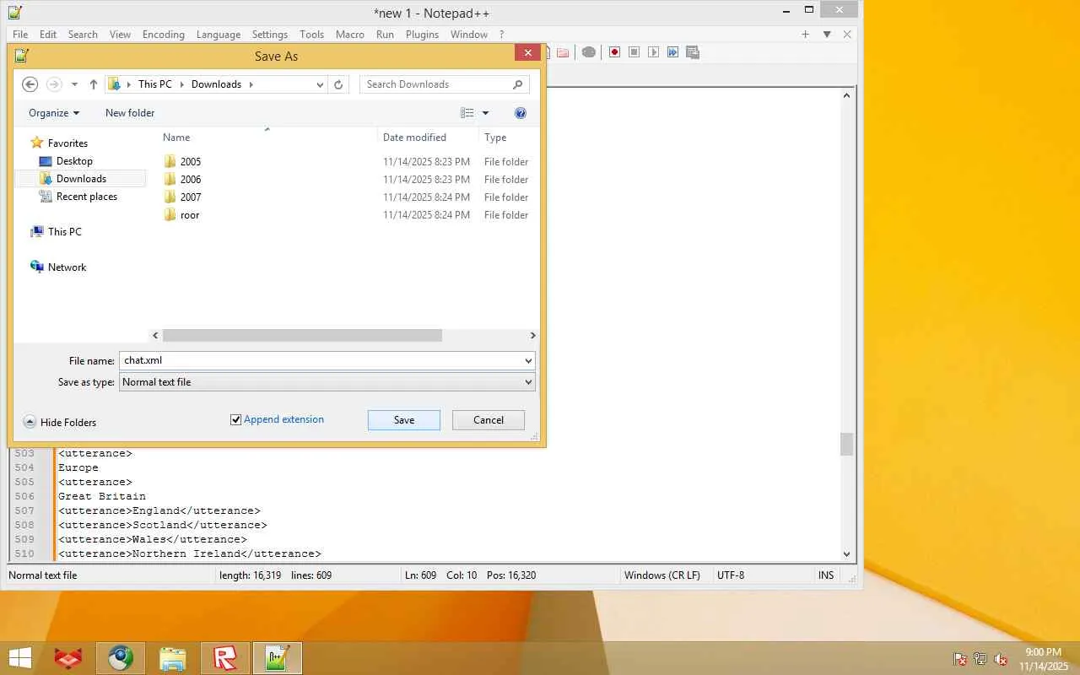Click the UTF-8 encoding in status bar
The image size is (1080, 675).
click(731, 575)
